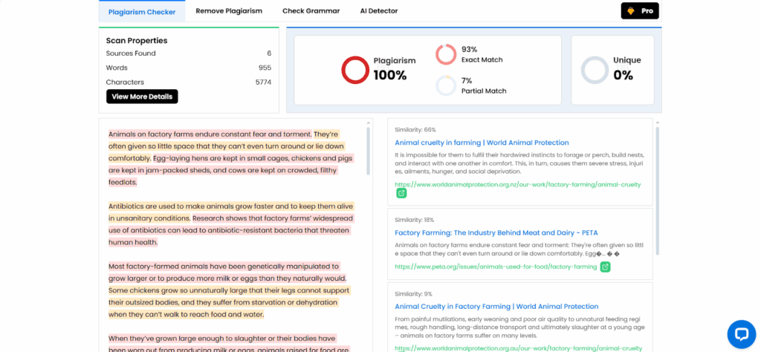
Task: Click the 'Scan Properties' heading
Action: (x=137, y=41)
